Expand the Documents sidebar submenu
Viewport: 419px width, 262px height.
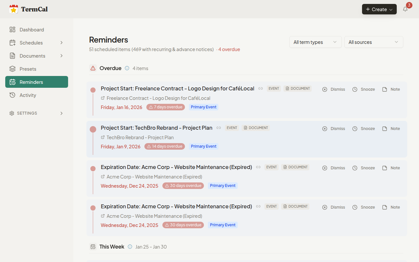pos(61,56)
